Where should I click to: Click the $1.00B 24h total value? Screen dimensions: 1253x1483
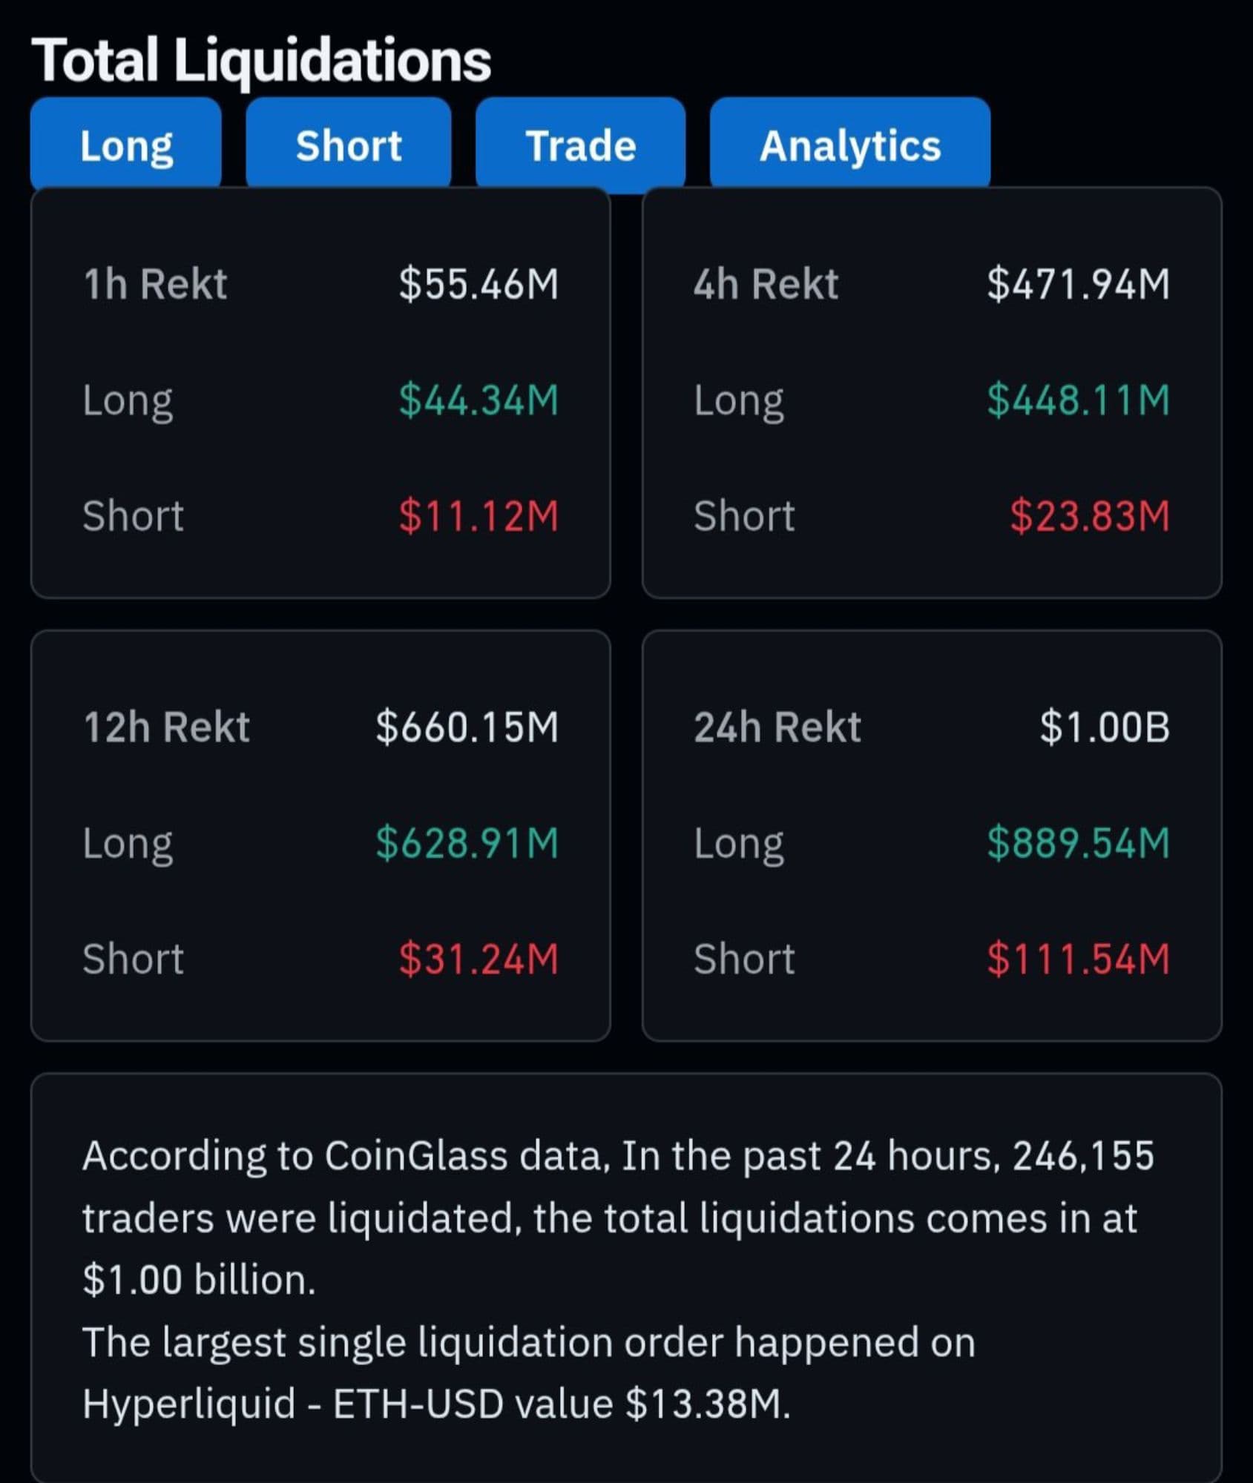(1104, 727)
